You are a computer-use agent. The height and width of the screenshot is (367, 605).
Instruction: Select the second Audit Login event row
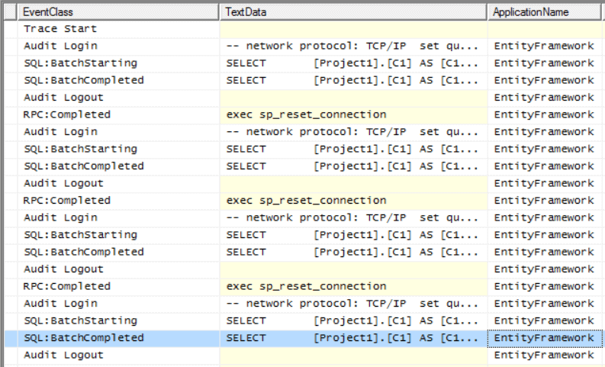pos(303,132)
